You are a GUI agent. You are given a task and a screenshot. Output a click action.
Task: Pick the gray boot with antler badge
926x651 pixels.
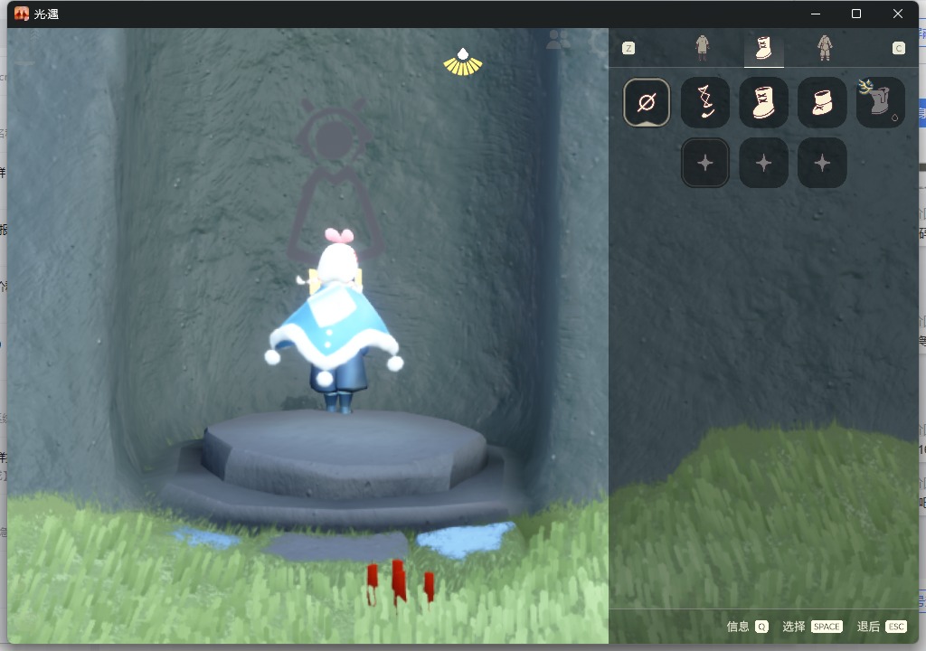[880, 103]
